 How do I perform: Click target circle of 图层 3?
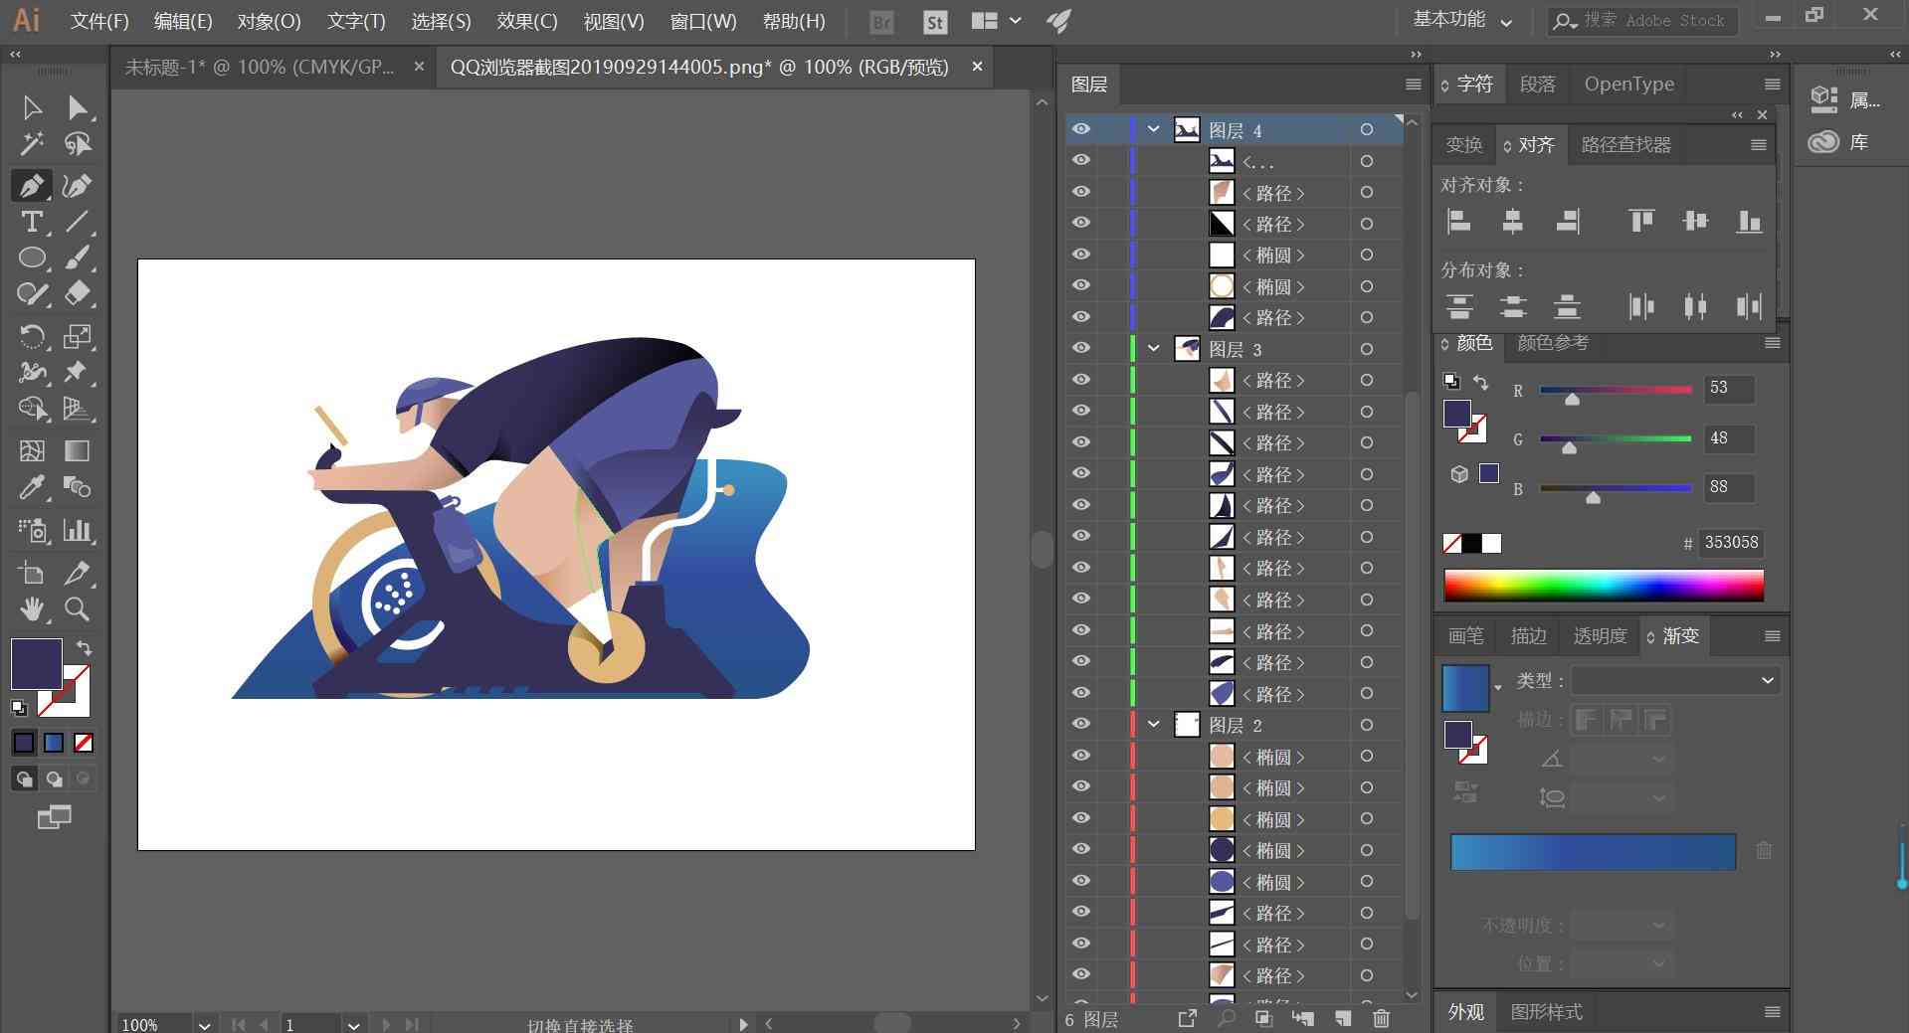tap(1367, 349)
